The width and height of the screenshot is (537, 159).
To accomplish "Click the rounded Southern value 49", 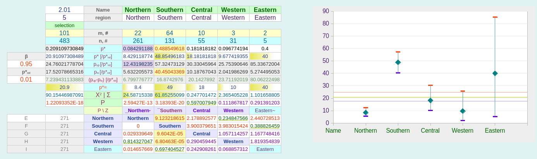I will [170, 87].
